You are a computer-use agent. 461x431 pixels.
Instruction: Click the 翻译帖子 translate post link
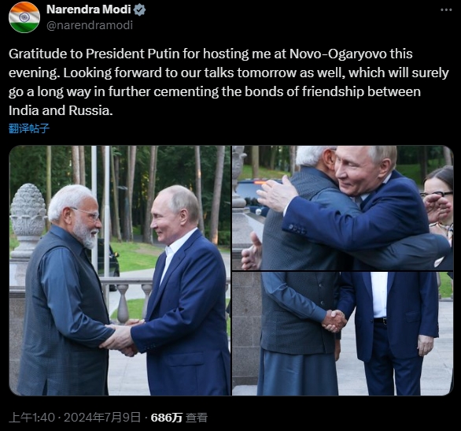[29, 128]
